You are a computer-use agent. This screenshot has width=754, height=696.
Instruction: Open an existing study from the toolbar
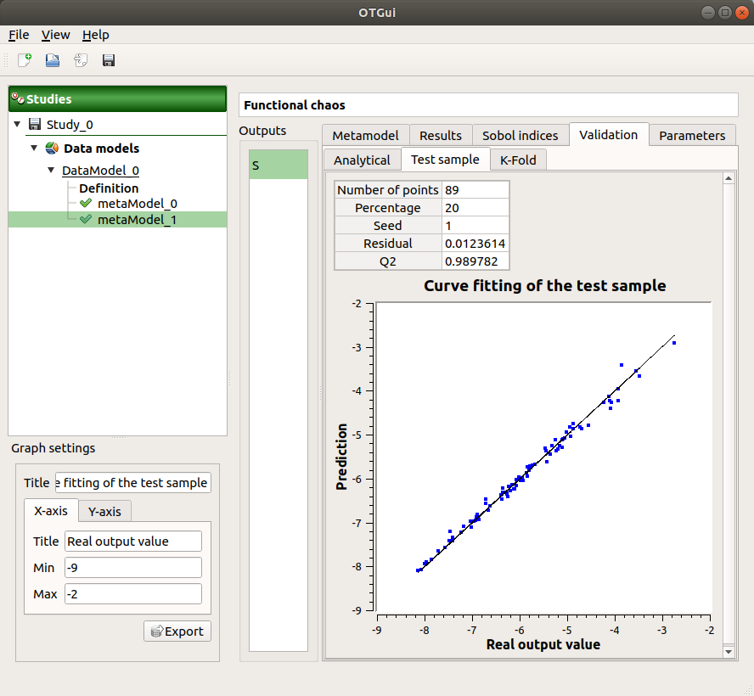point(51,59)
